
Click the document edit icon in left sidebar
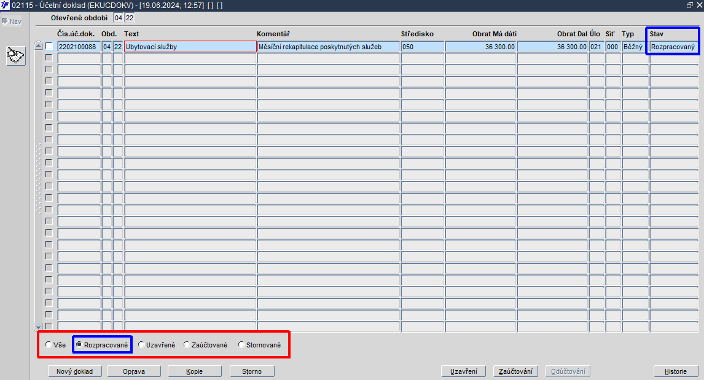[x=16, y=56]
